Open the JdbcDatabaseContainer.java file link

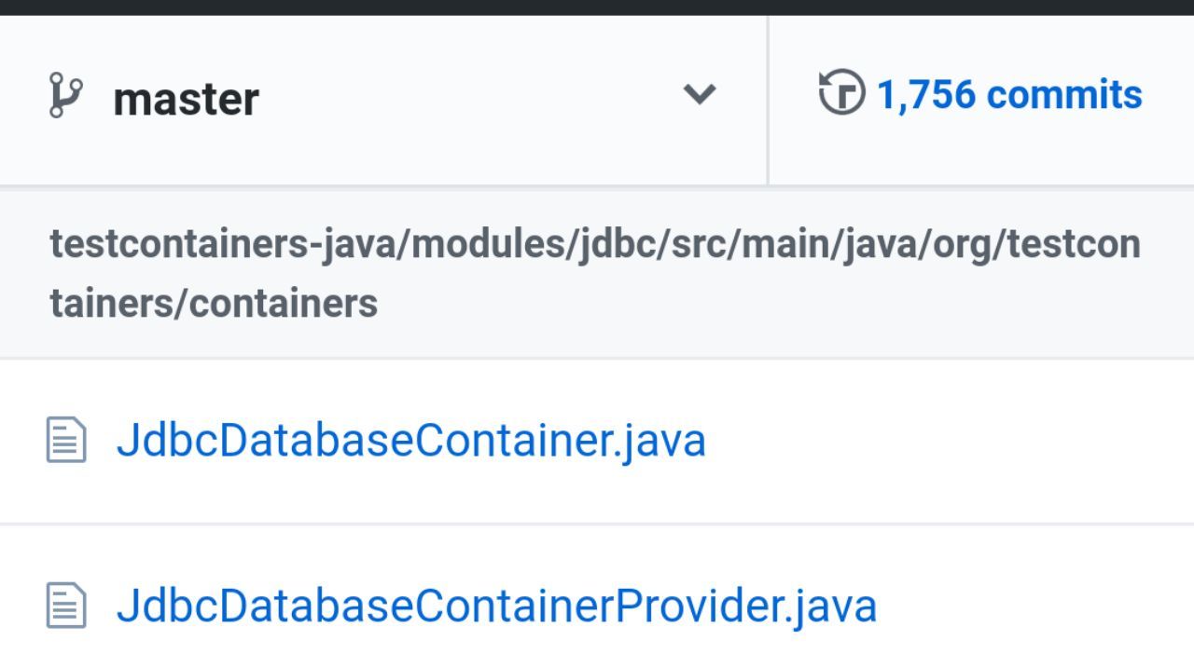tap(410, 440)
